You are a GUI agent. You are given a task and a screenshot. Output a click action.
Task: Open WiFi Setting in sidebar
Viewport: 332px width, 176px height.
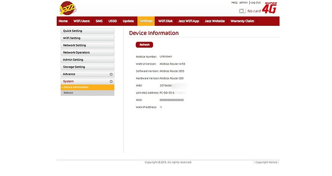88,38
